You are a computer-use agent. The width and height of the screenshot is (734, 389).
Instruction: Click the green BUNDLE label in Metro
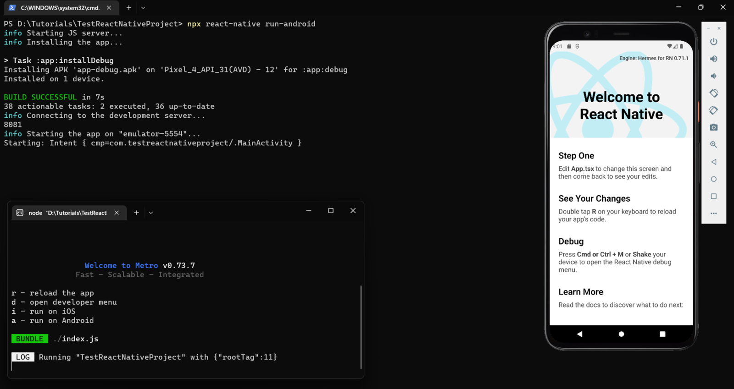coord(30,339)
